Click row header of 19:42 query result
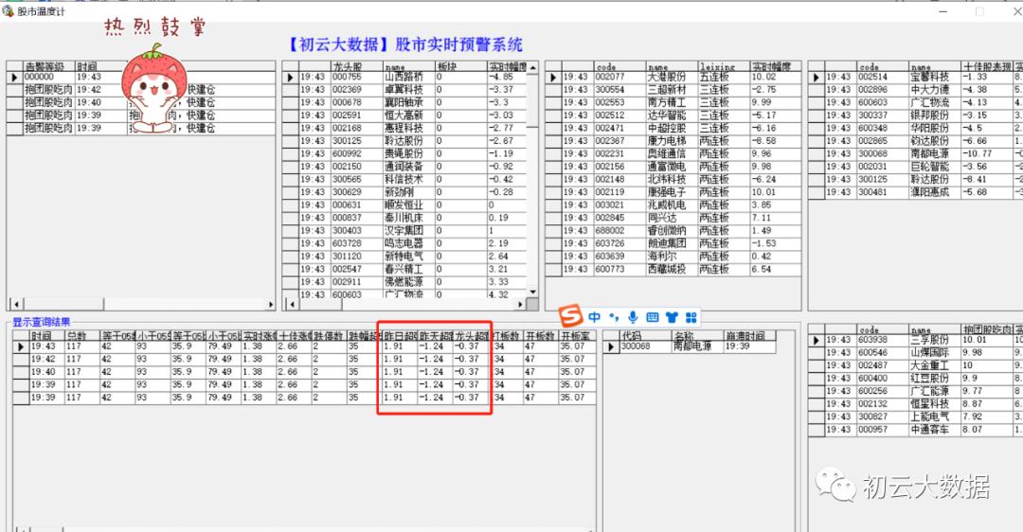Image resolution: width=1023 pixels, height=532 pixels. (x=21, y=359)
